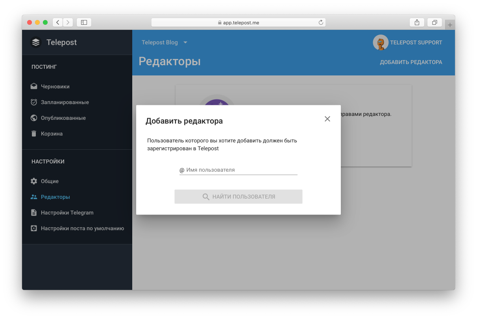The height and width of the screenshot is (319, 477).
Task: Click the ДОБАВИТЬ РЕДАКТОРА link
Action: [x=411, y=62]
